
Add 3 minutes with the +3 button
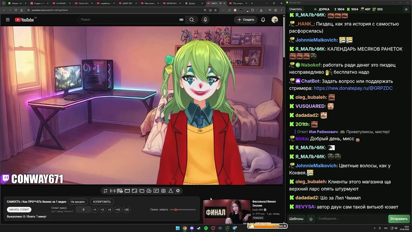102,209
